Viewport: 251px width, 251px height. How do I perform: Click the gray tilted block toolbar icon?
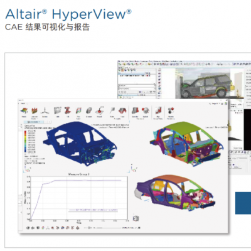point(89,110)
